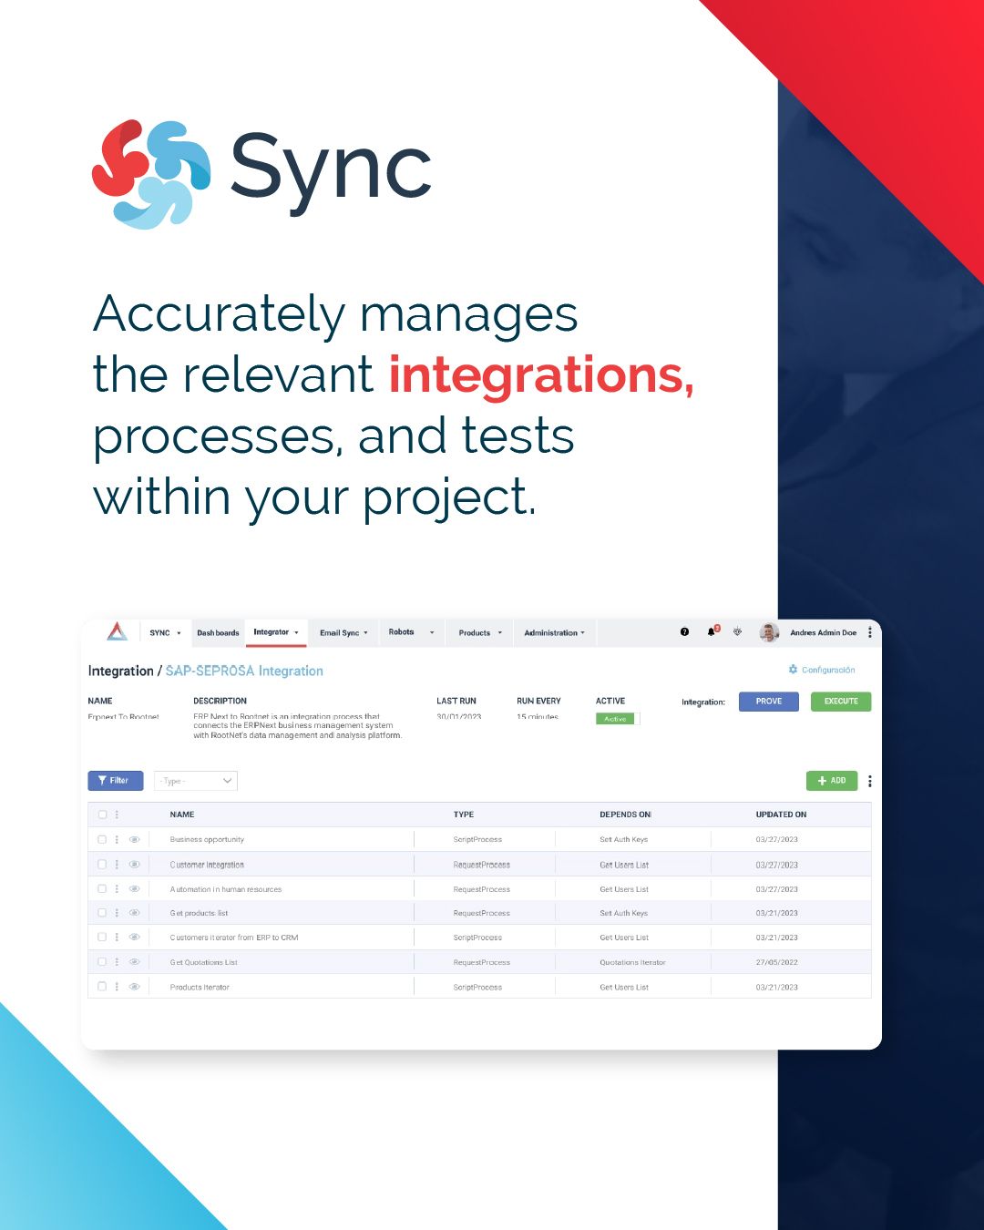This screenshot has width=984, height=1230.
Task: Click the '27/05/2022' updated date
Action: pos(776,962)
